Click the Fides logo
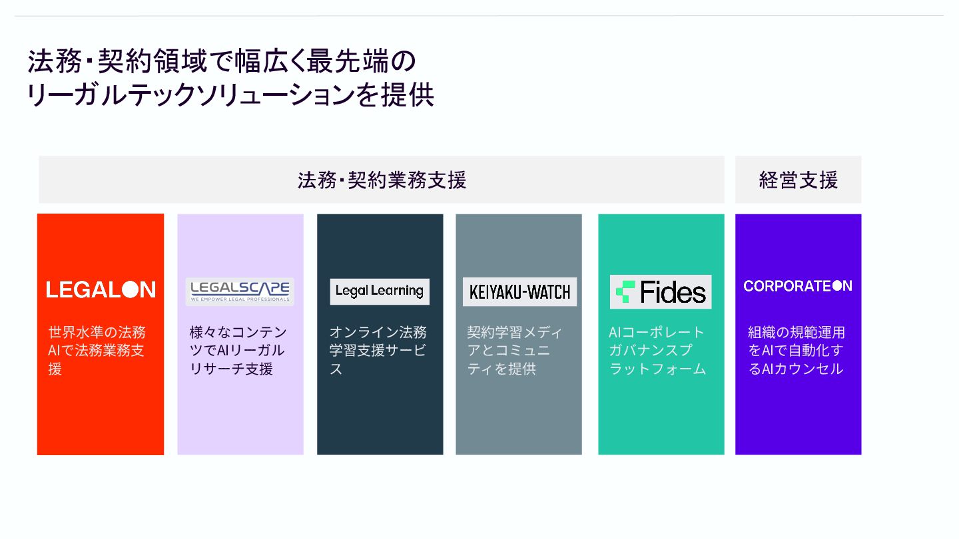The width and height of the screenshot is (959, 539). (x=661, y=292)
